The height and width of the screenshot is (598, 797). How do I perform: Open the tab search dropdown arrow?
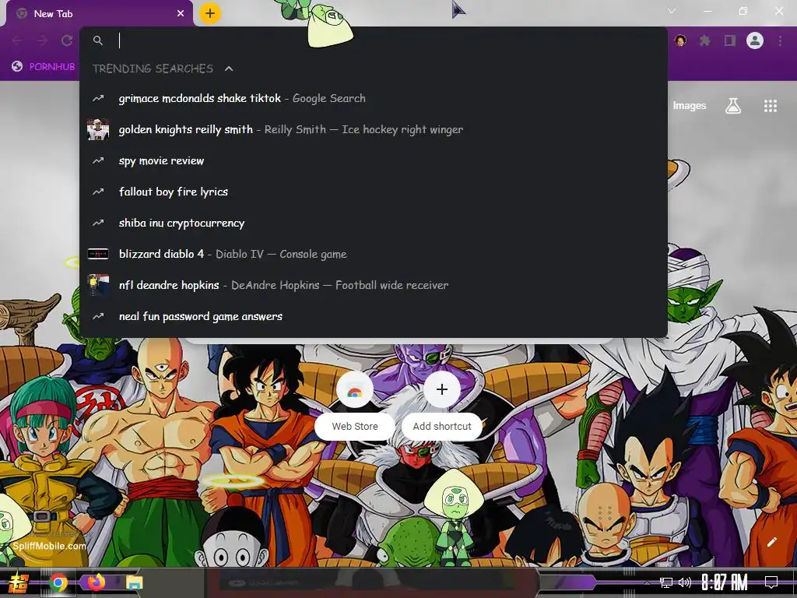[x=672, y=11]
